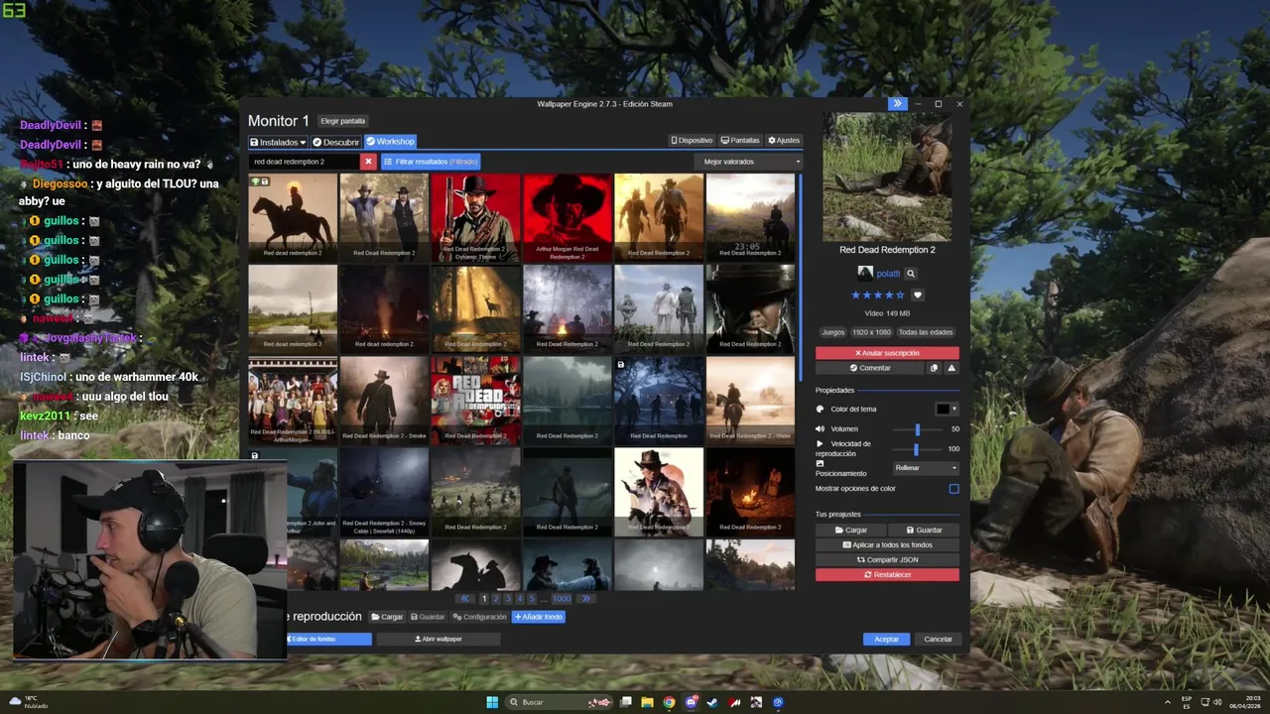Click the Todas las edades tag
Screen dimensions: 1270x714
(x=925, y=332)
